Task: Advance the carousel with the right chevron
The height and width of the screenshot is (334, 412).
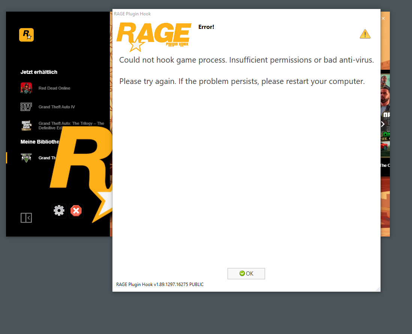Action: point(383,124)
